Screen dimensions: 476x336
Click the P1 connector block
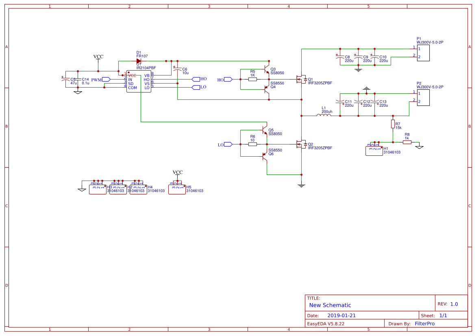coord(423,53)
